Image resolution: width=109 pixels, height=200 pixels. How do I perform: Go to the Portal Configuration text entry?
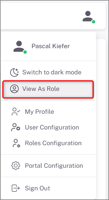[54, 166]
